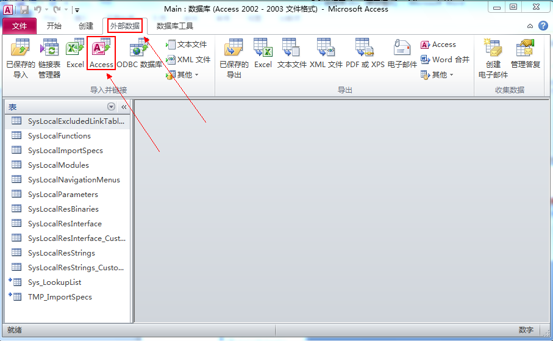Collapse the navigation pane with shutter button
Viewport: 553px width, 341px height.
[x=124, y=107]
